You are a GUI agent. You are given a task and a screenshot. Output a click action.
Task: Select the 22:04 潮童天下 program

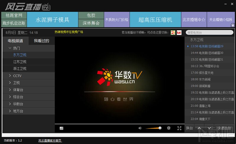(x=209, y=119)
